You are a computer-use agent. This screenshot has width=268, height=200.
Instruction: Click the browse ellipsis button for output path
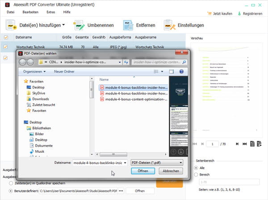(x=121, y=191)
